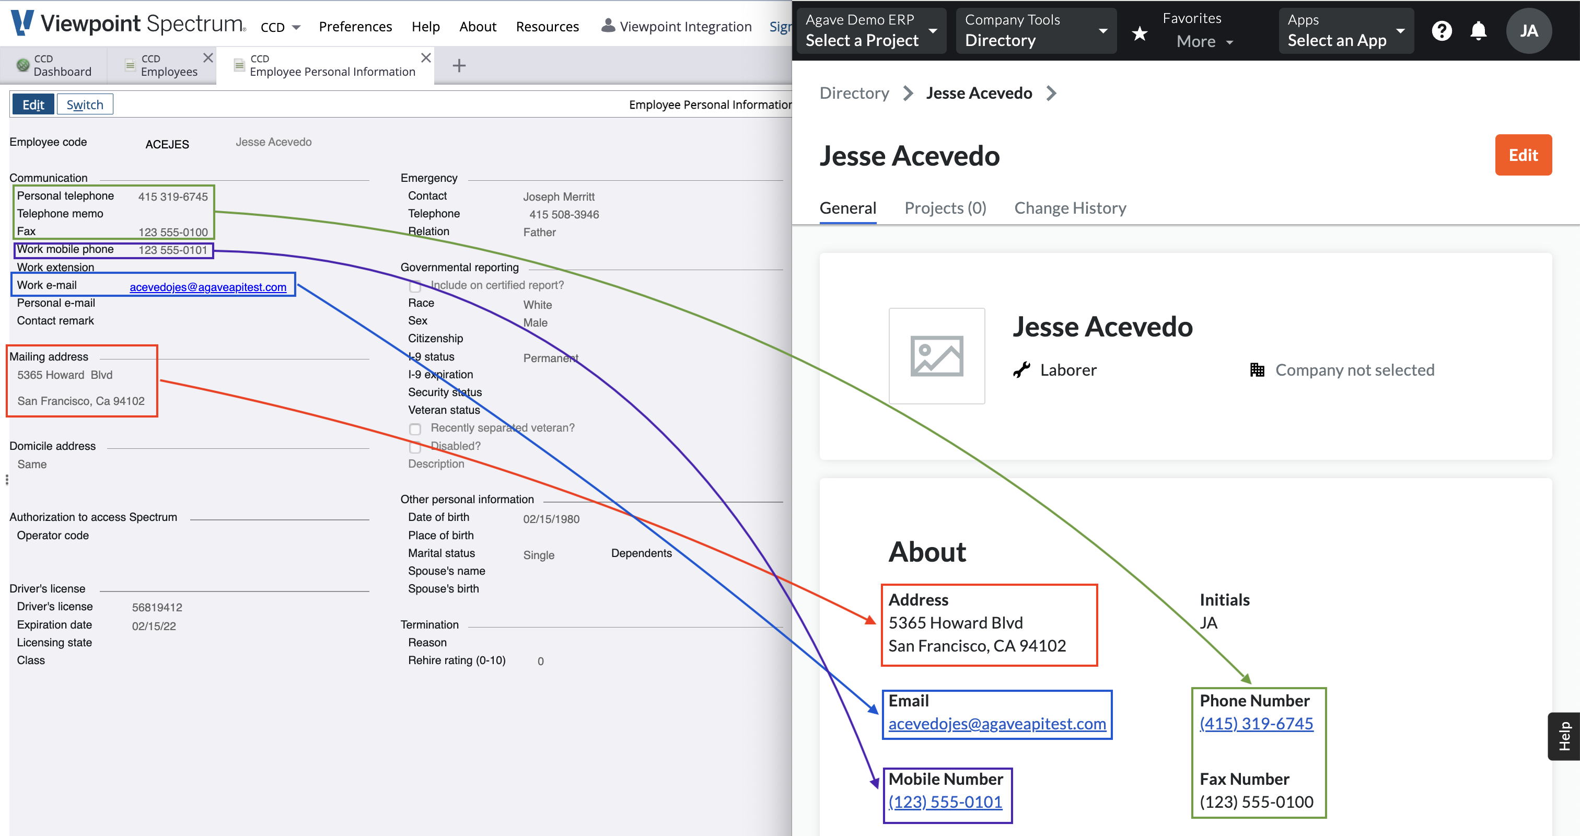Click the Viewpoint Integration user icon
Image resolution: width=1580 pixels, height=836 pixels.
tap(607, 25)
